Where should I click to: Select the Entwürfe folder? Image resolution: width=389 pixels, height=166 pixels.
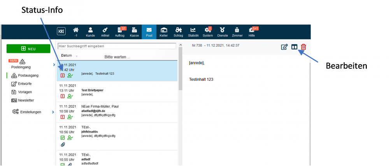point(25,84)
